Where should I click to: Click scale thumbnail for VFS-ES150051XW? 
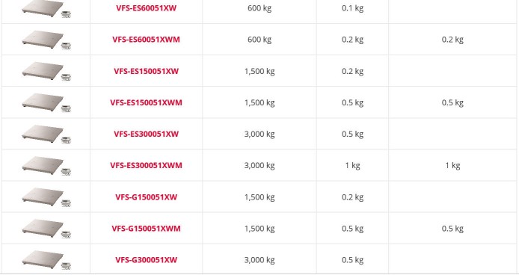(46, 72)
